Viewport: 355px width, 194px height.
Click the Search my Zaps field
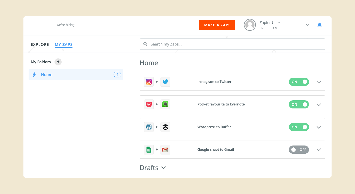[x=232, y=44]
